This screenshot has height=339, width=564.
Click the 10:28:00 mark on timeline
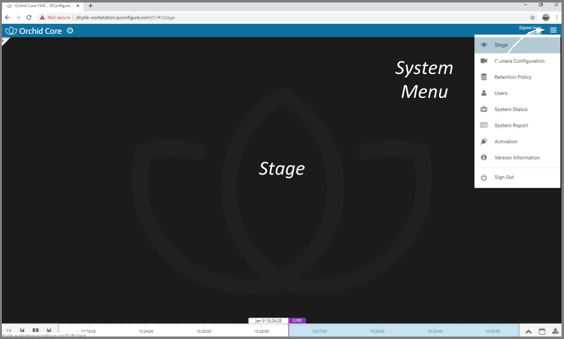point(377,331)
